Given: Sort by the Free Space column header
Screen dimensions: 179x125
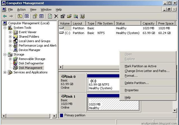Looking at the screenshot, I should click(166, 23).
